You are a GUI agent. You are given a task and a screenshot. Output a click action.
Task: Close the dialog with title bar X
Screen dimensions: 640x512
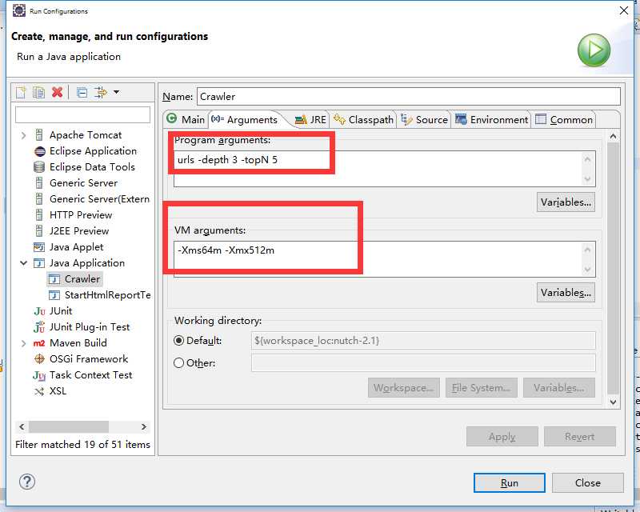click(x=624, y=10)
